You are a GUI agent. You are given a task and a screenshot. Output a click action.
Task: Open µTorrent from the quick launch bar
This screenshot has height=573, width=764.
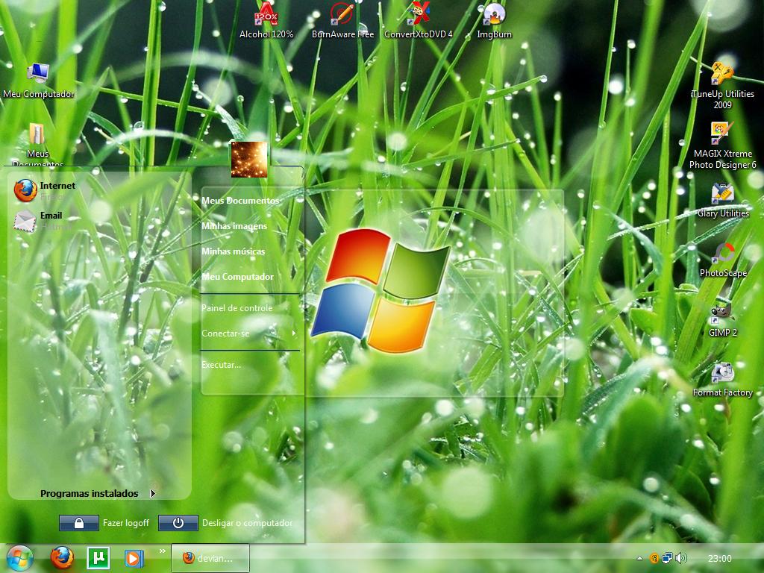pyautogui.click(x=98, y=558)
